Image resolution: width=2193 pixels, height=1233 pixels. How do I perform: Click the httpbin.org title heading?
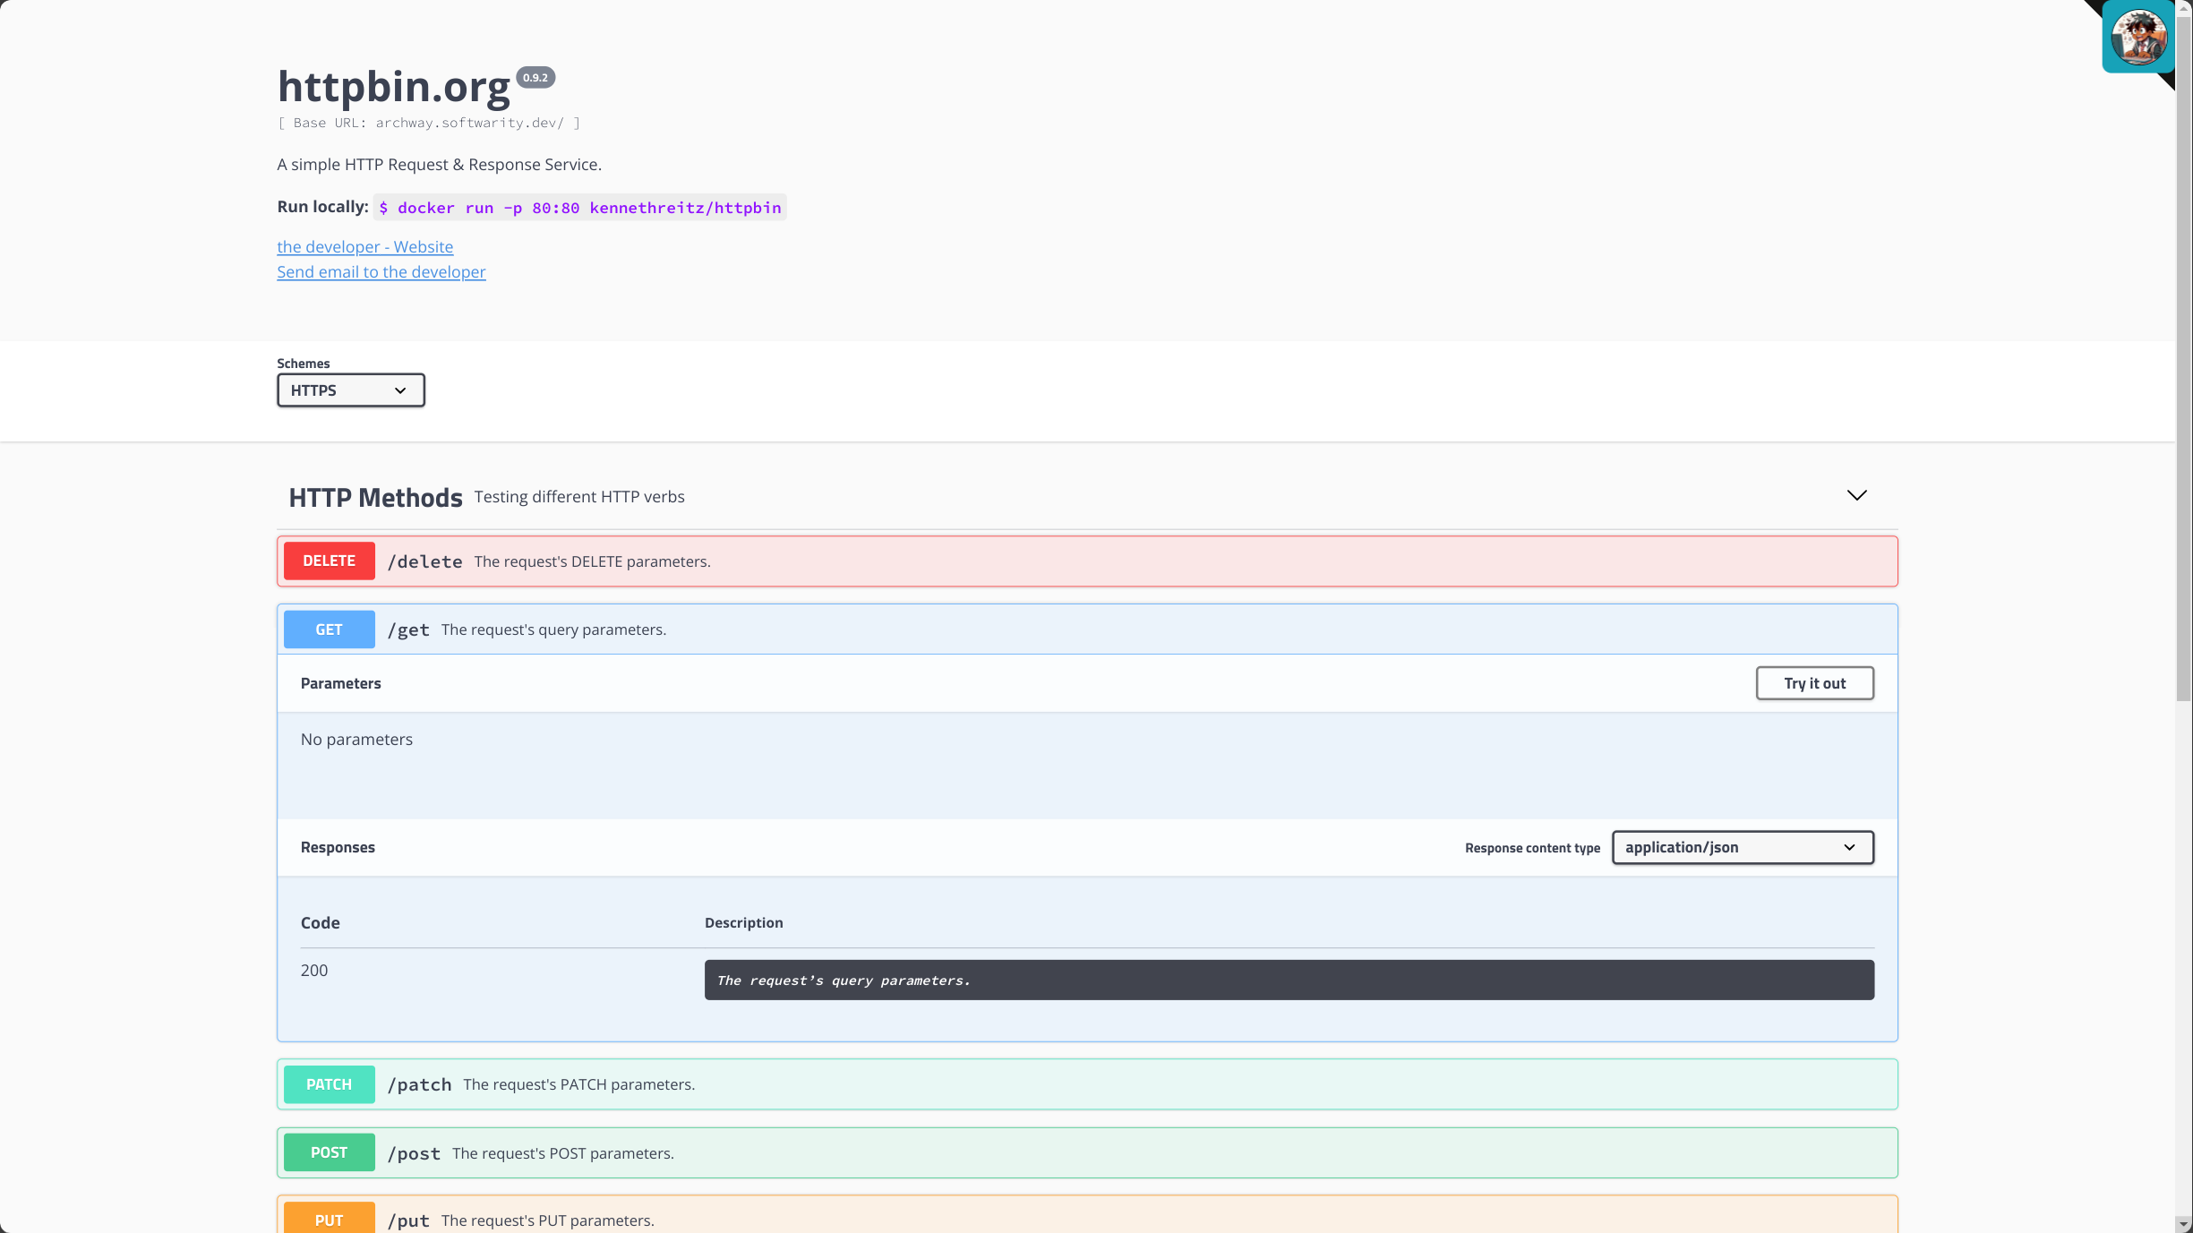pos(393,87)
